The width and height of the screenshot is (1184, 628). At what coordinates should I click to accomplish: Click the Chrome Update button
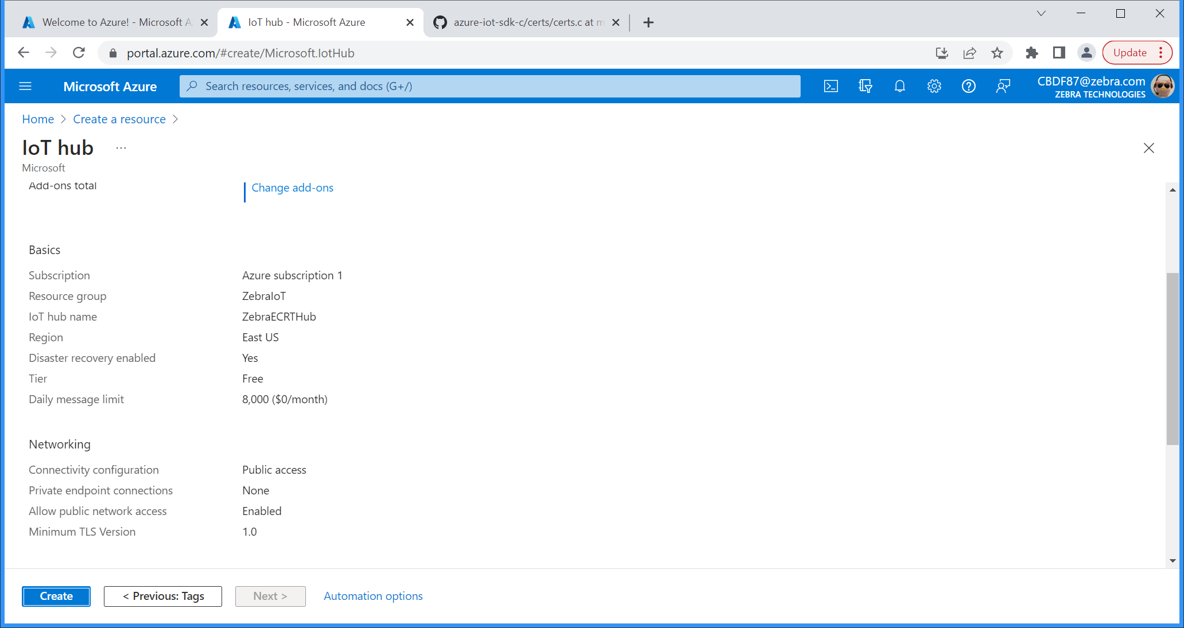[1137, 53]
